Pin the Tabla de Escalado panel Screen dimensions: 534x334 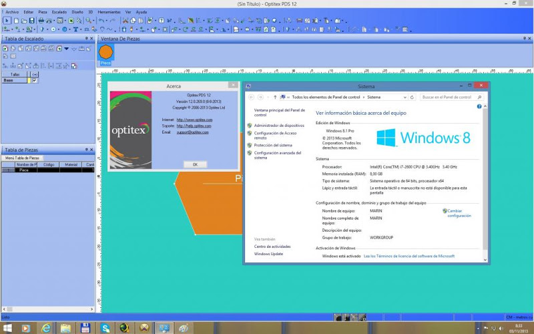(x=87, y=39)
